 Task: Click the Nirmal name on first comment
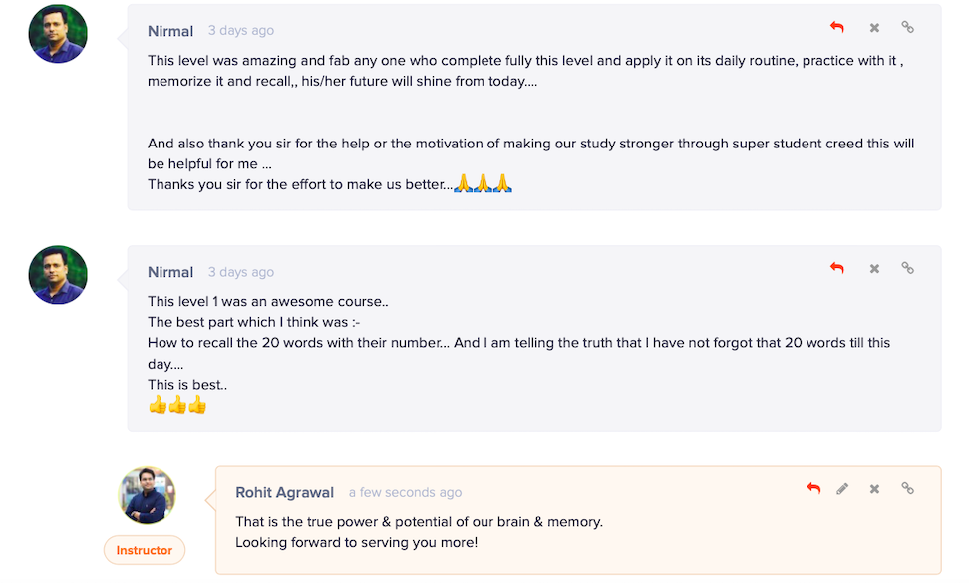click(170, 31)
